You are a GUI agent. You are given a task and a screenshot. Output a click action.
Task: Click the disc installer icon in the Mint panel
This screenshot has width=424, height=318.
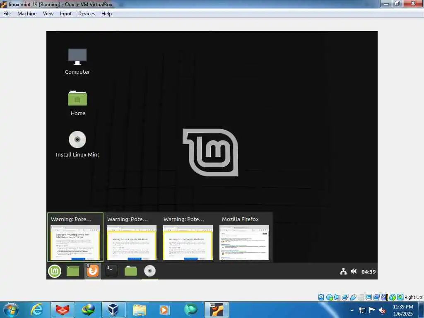150,271
